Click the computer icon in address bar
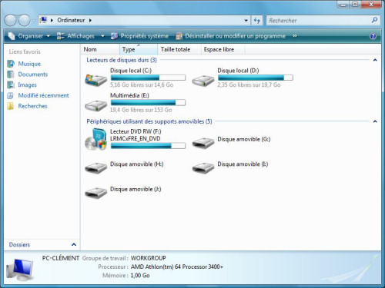Image resolution: width=385 pixels, height=288 pixels. (x=44, y=20)
